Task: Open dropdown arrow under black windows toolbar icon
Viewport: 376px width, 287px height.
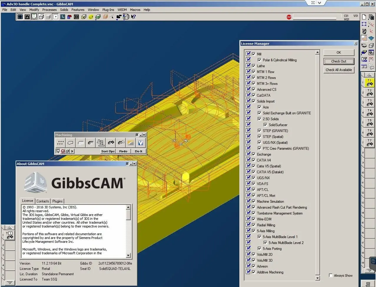Action: tap(117, 20)
